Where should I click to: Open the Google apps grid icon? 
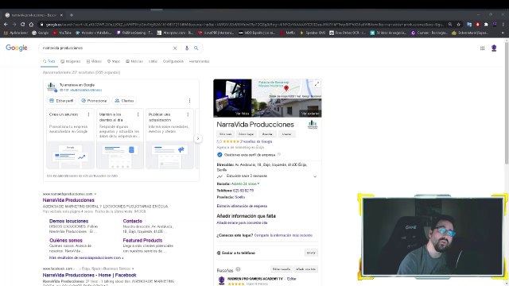click(x=483, y=48)
